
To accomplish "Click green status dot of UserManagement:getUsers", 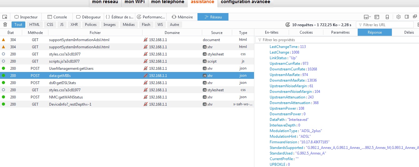I will [x=3, y=69].
